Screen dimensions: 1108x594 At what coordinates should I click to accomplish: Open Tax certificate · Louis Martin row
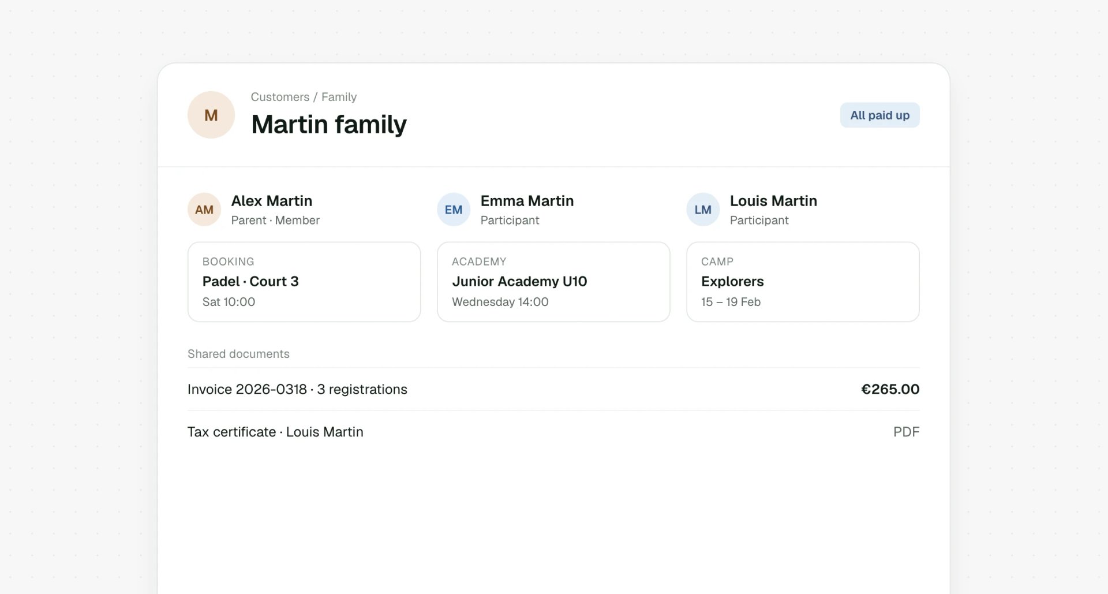(553, 432)
